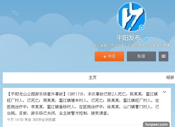
Task: Click the 360安全浏览器 source link
Action: point(44,120)
